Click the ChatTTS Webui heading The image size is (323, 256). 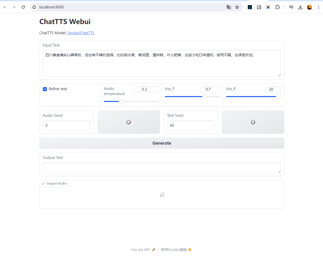(x=65, y=22)
